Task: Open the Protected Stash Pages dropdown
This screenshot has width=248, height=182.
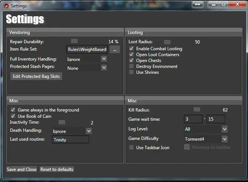Action: [104, 68]
